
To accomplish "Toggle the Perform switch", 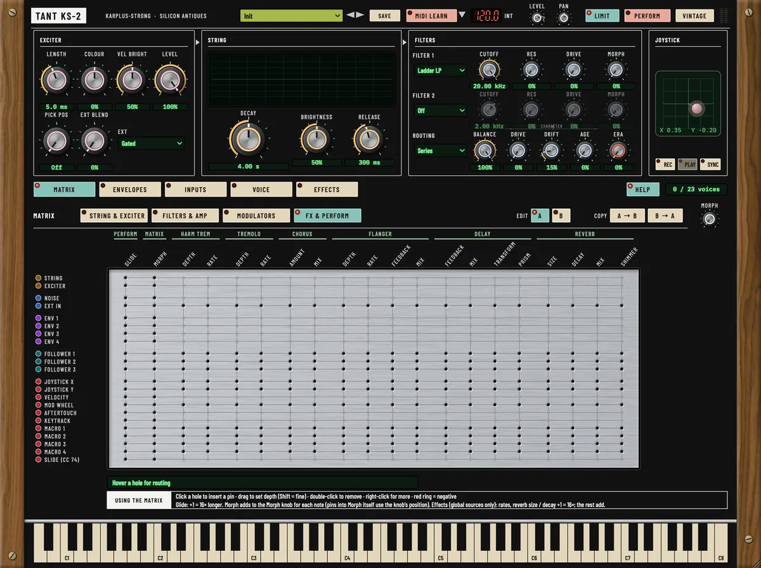I will (647, 16).
